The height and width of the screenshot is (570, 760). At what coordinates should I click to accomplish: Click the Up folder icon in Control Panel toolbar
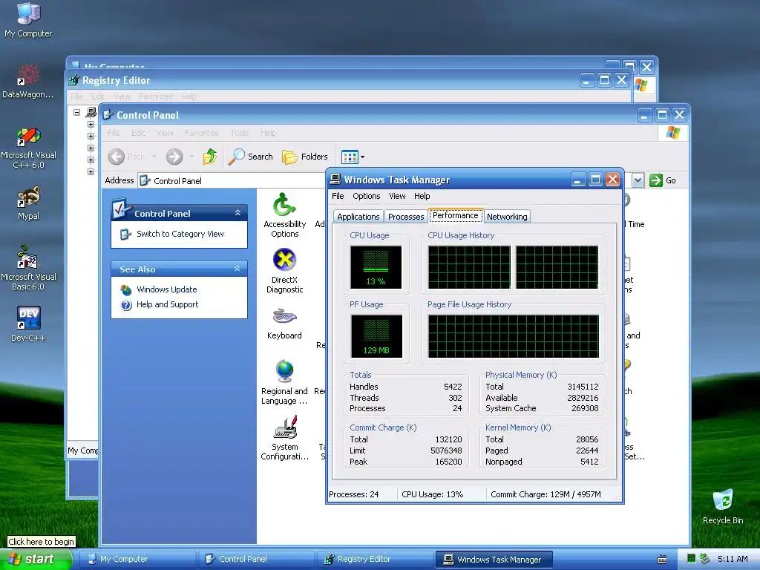[209, 157]
